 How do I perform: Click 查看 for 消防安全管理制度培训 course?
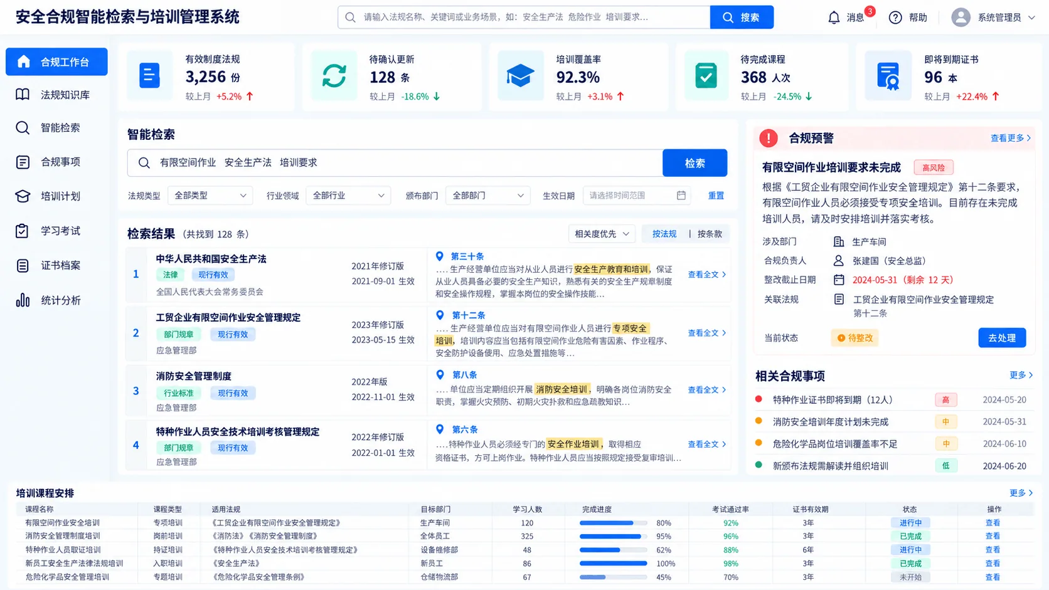[993, 536]
